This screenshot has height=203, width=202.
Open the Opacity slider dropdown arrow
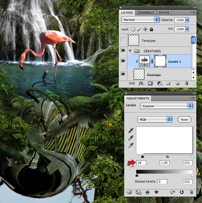187,20
